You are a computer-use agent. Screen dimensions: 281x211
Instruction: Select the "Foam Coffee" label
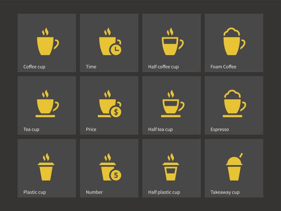click(x=223, y=67)
